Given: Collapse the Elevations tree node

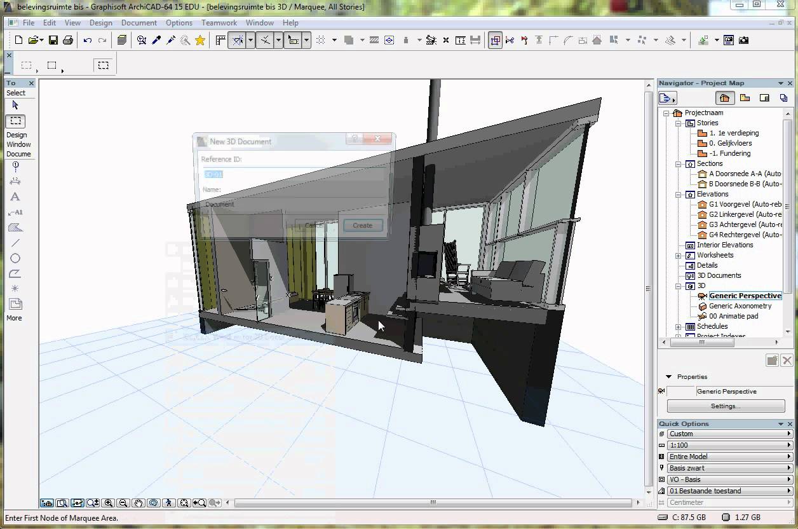Looking at the screenshot, I should (678, 195).
